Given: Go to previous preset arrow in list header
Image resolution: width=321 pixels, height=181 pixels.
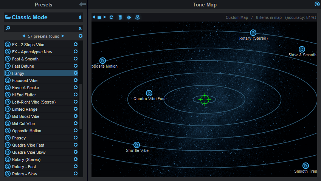Looking at the screenshot, I should click(24, 36).
